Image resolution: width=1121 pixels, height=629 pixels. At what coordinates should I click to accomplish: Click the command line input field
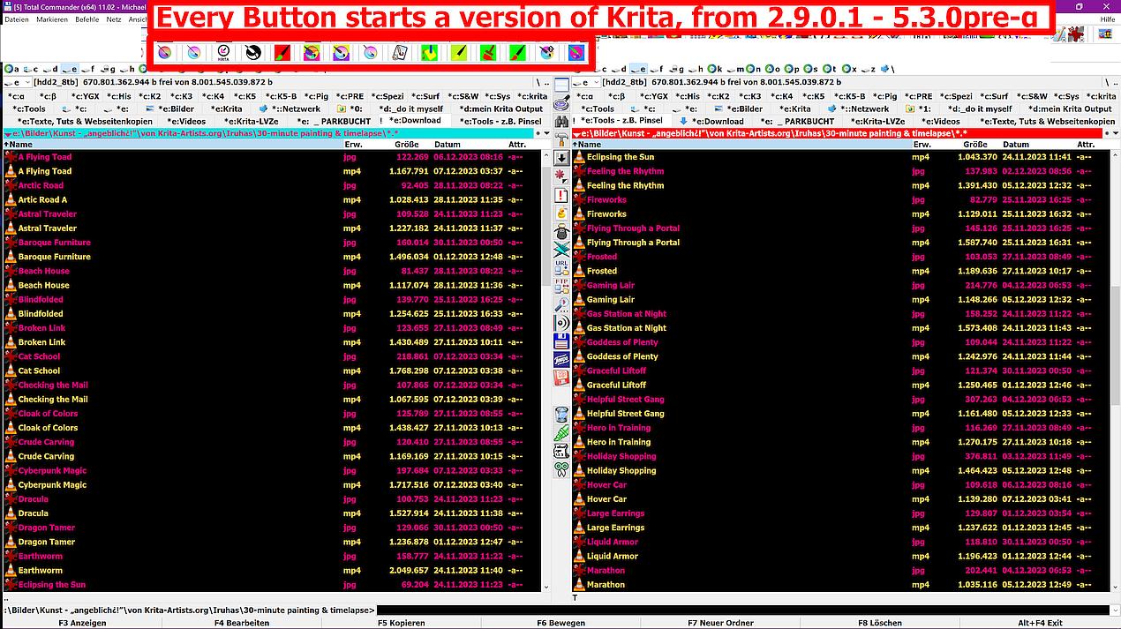pyautogui.click(x=741, y=610)
